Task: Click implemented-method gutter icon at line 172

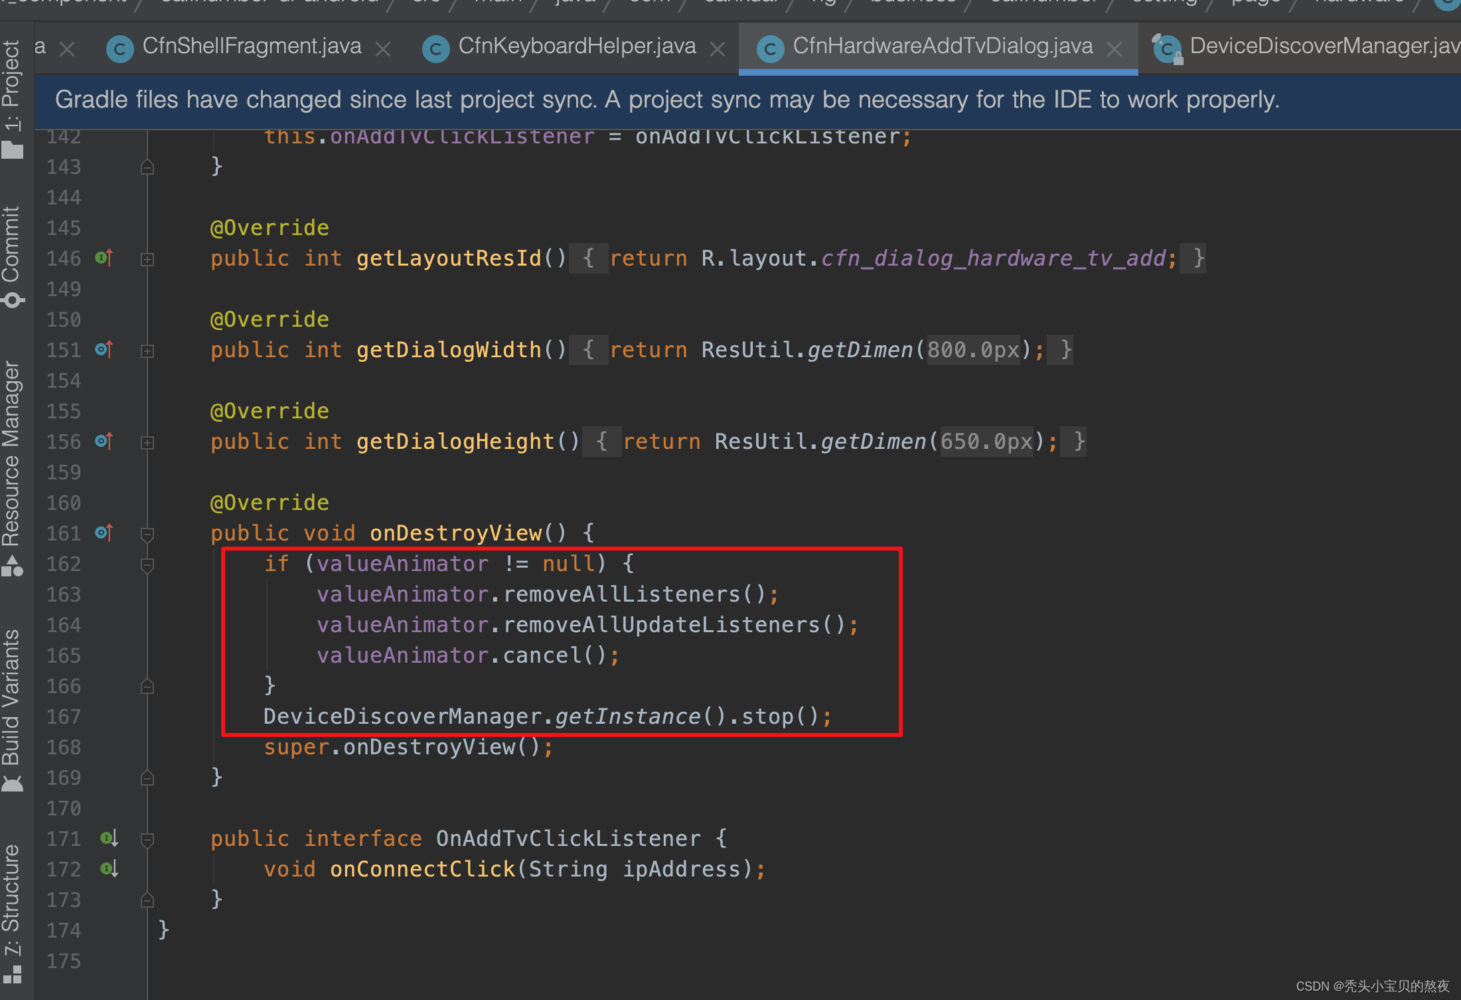Action: click(x=109, y=869)
